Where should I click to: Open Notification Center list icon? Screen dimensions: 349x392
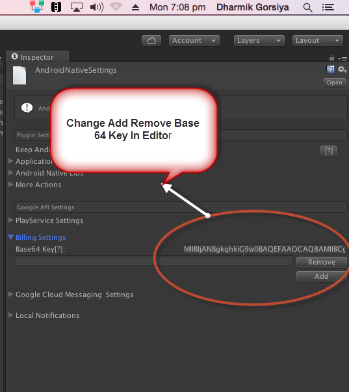pyautogui.click(x=328, y=7)
